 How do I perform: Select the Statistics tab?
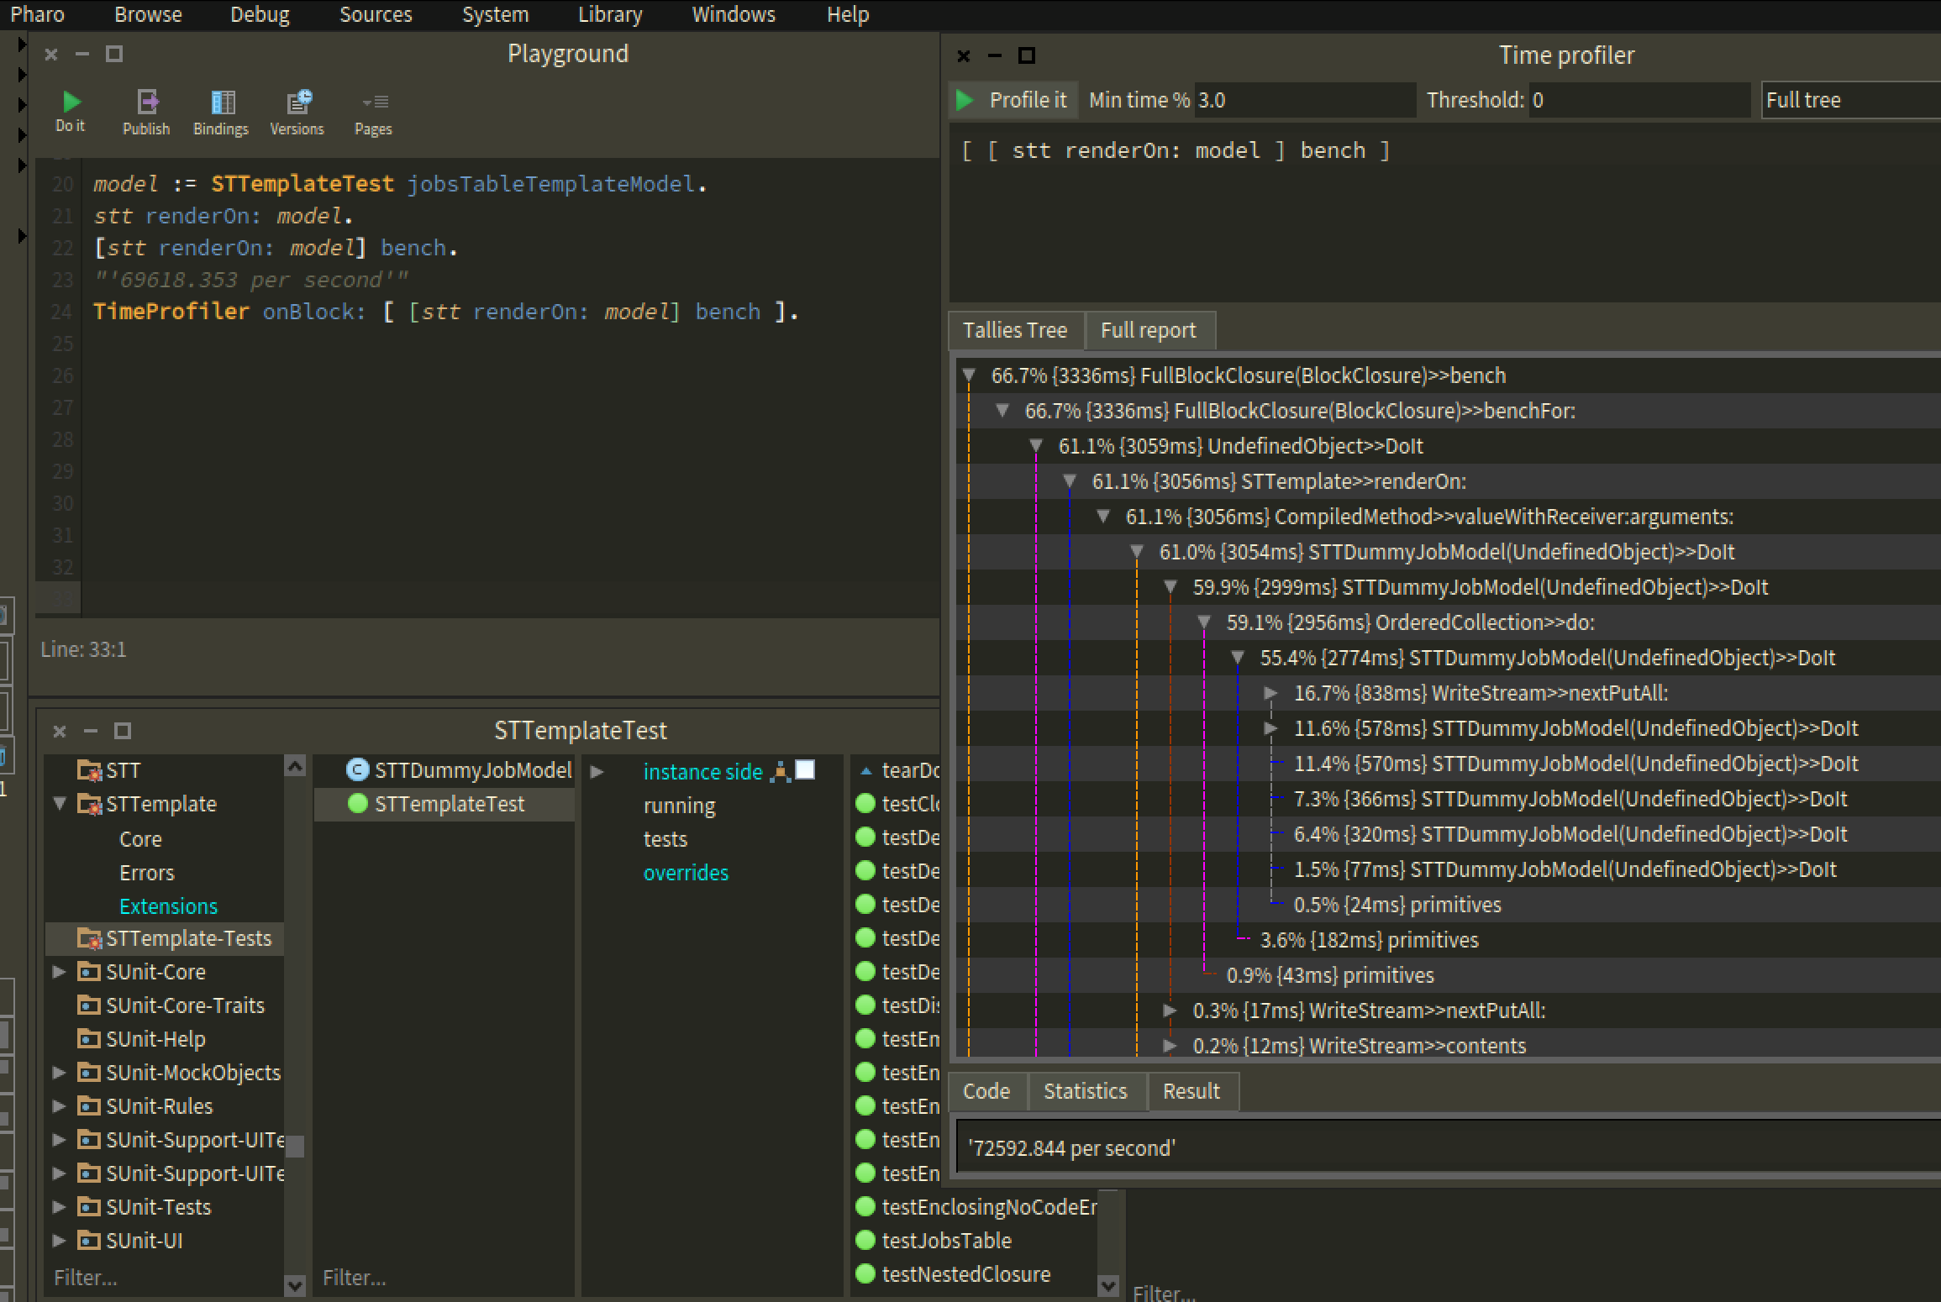click(x=1085, y=1091)
